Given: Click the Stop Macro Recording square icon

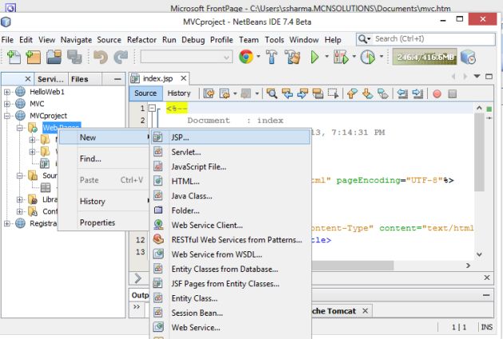Looking at the screenshot, I should (453, 94).
